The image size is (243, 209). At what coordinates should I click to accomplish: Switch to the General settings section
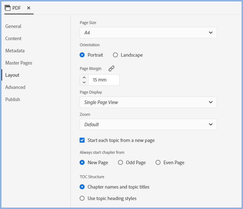point(13,26)
